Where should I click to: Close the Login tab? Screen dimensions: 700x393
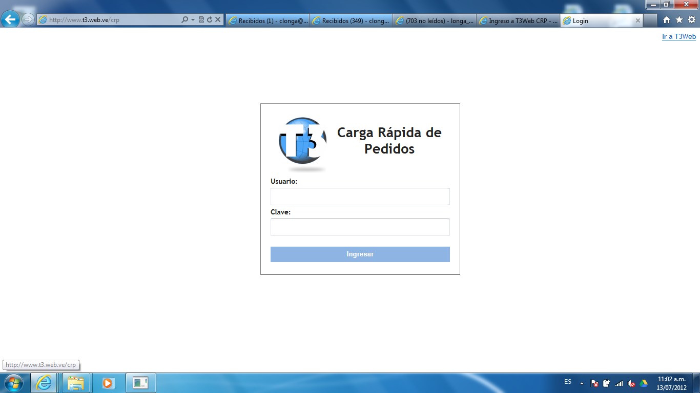638,20
